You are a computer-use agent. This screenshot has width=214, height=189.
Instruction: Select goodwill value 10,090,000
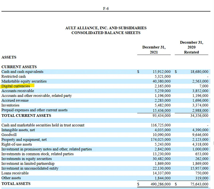(162, 135)
